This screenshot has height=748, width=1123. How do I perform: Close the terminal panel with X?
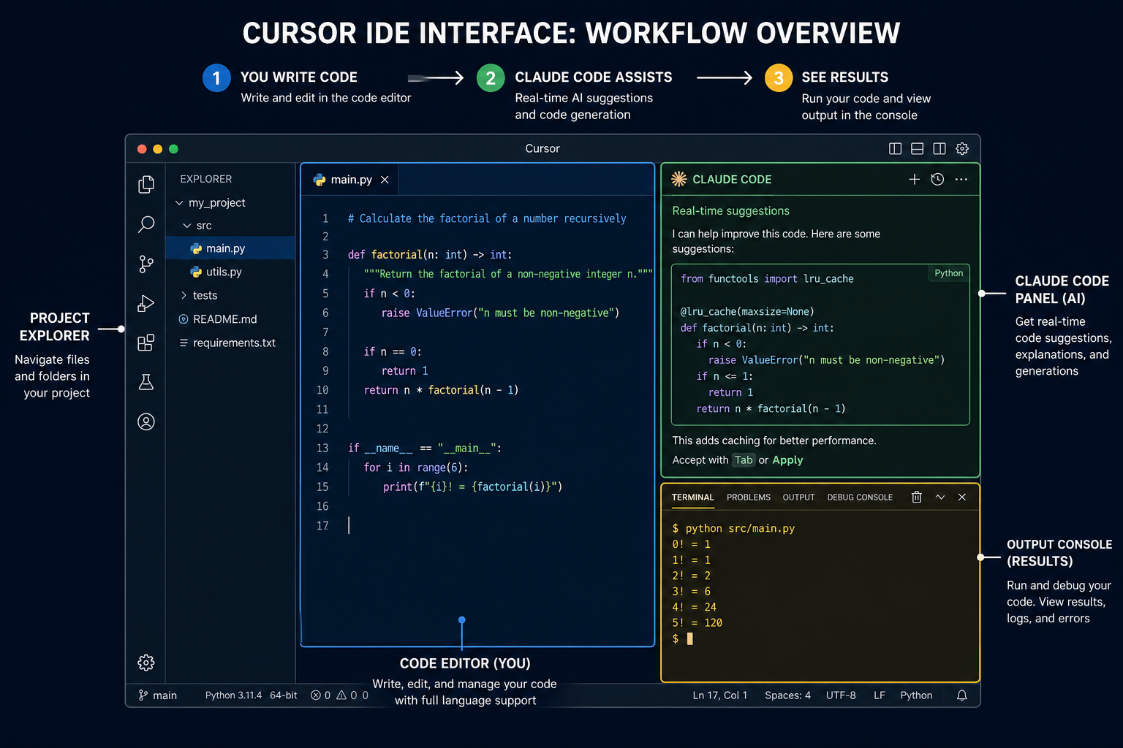[x=962, y=497]
